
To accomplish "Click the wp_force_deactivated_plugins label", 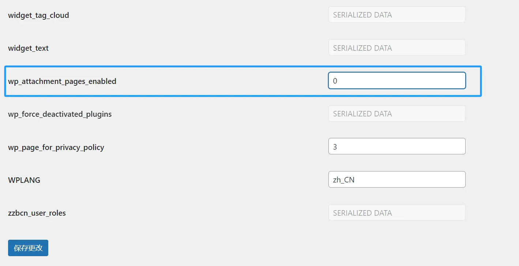I will 60,114.
